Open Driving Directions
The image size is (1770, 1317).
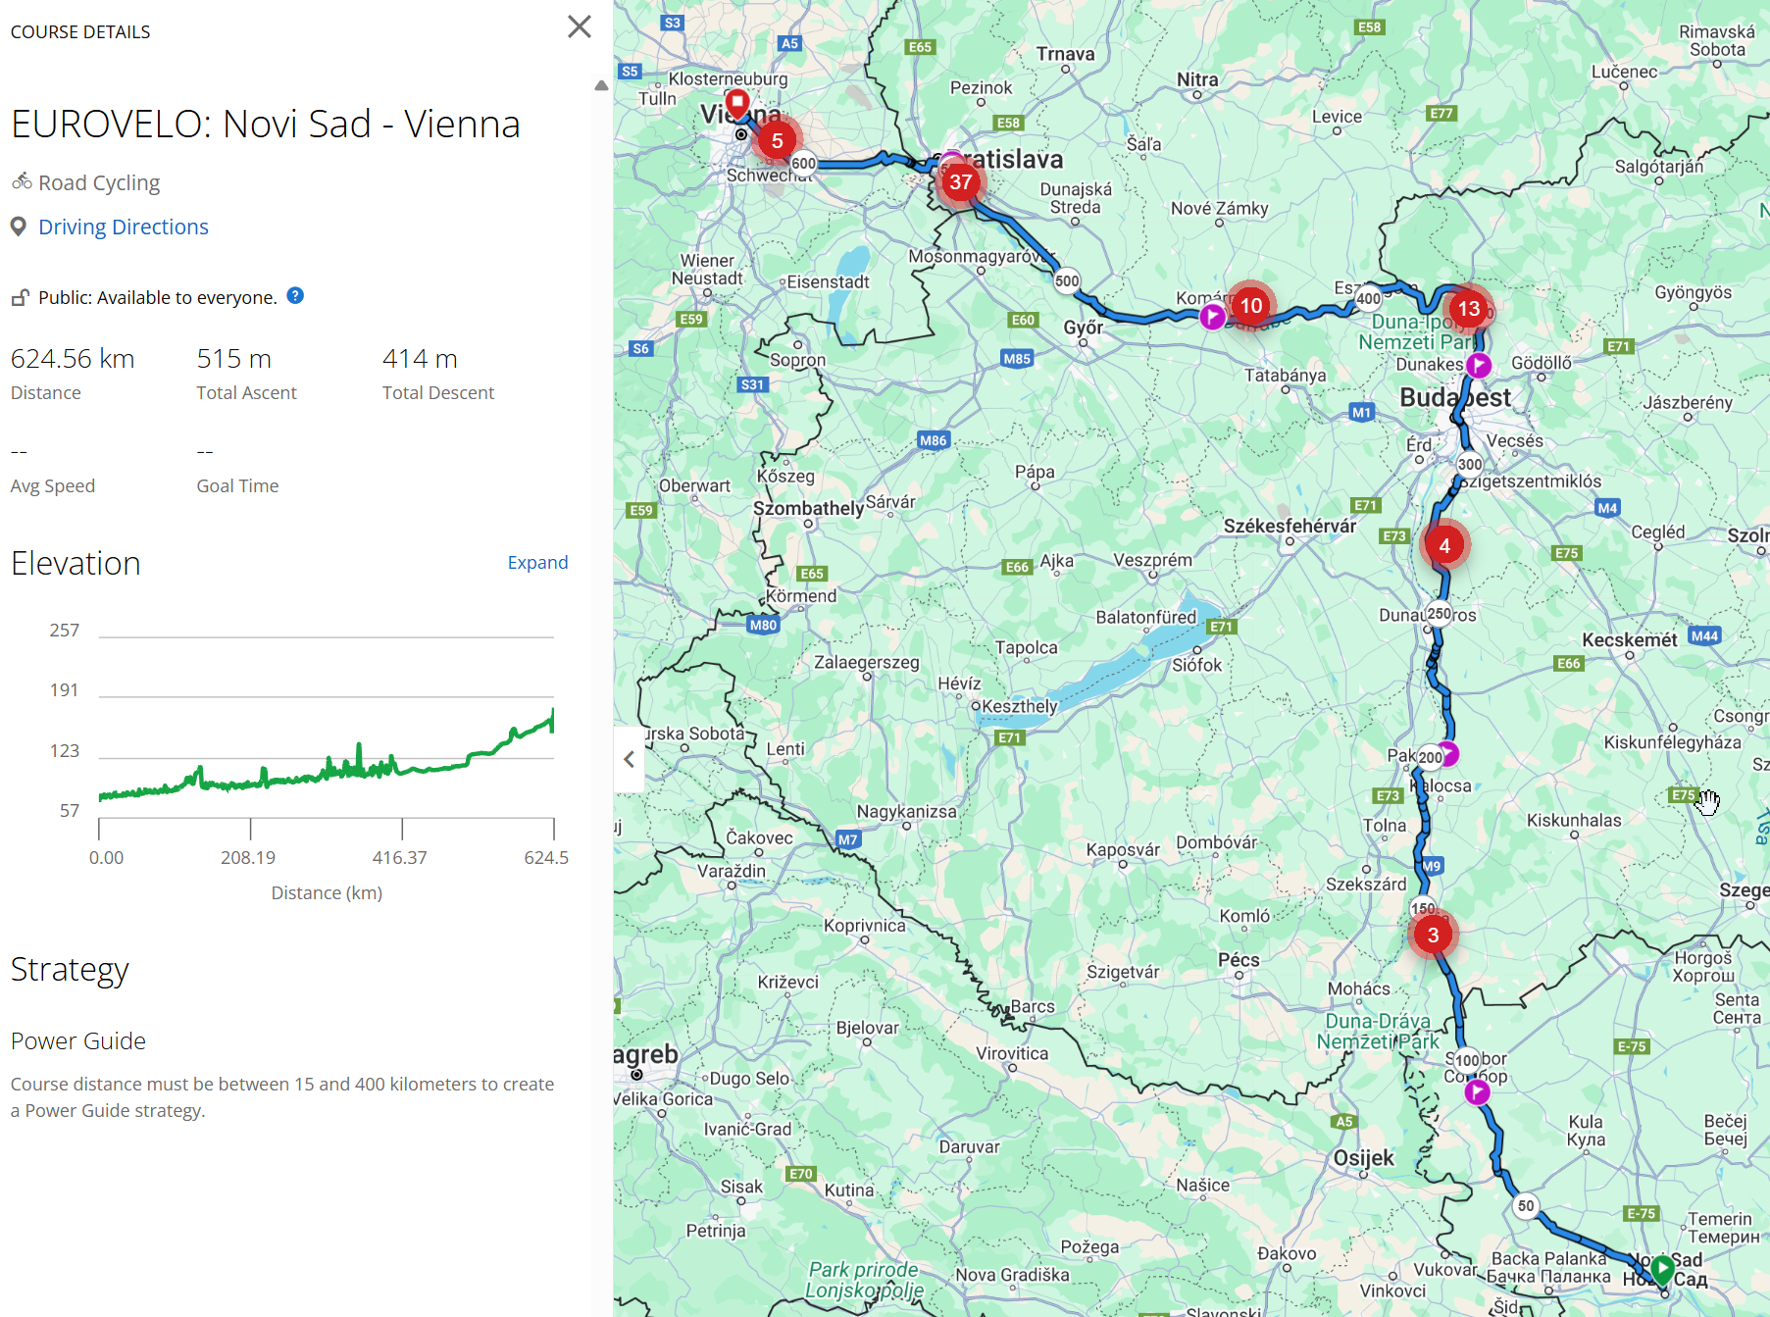coord(124,227)
